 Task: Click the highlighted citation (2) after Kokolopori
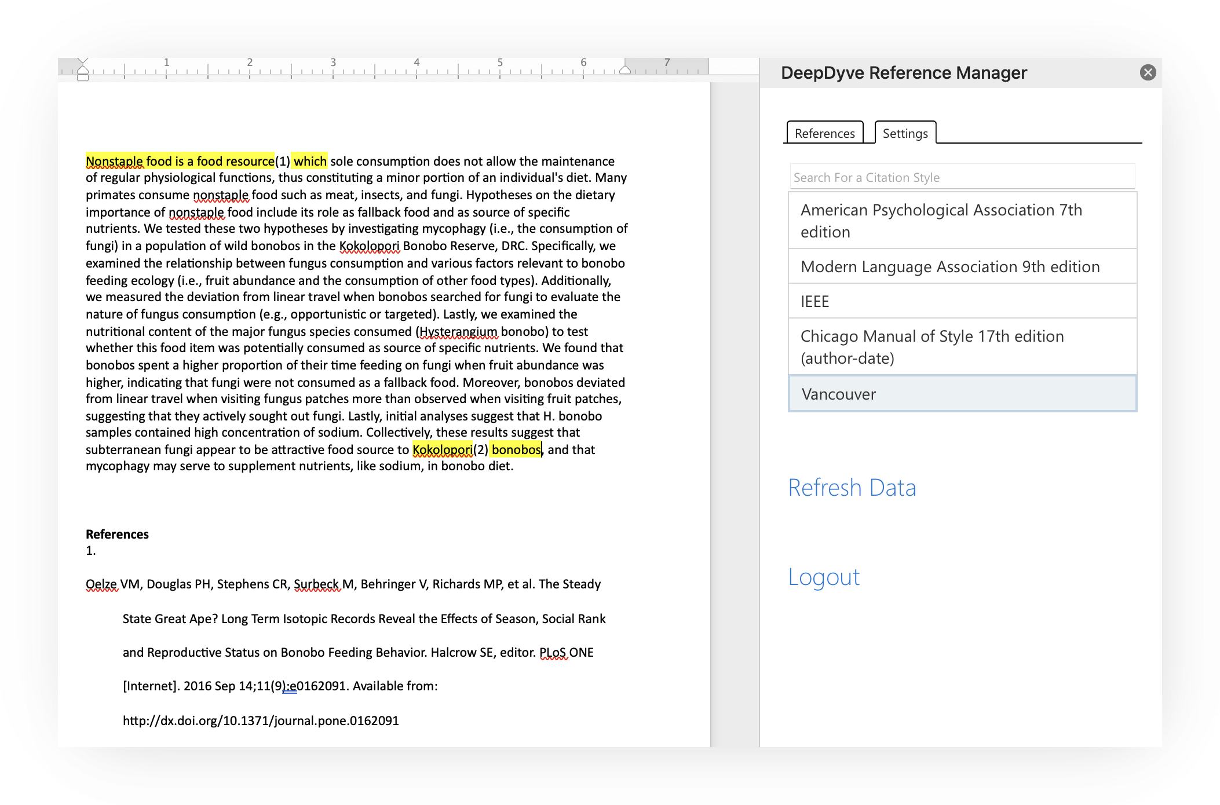(481, 449)
